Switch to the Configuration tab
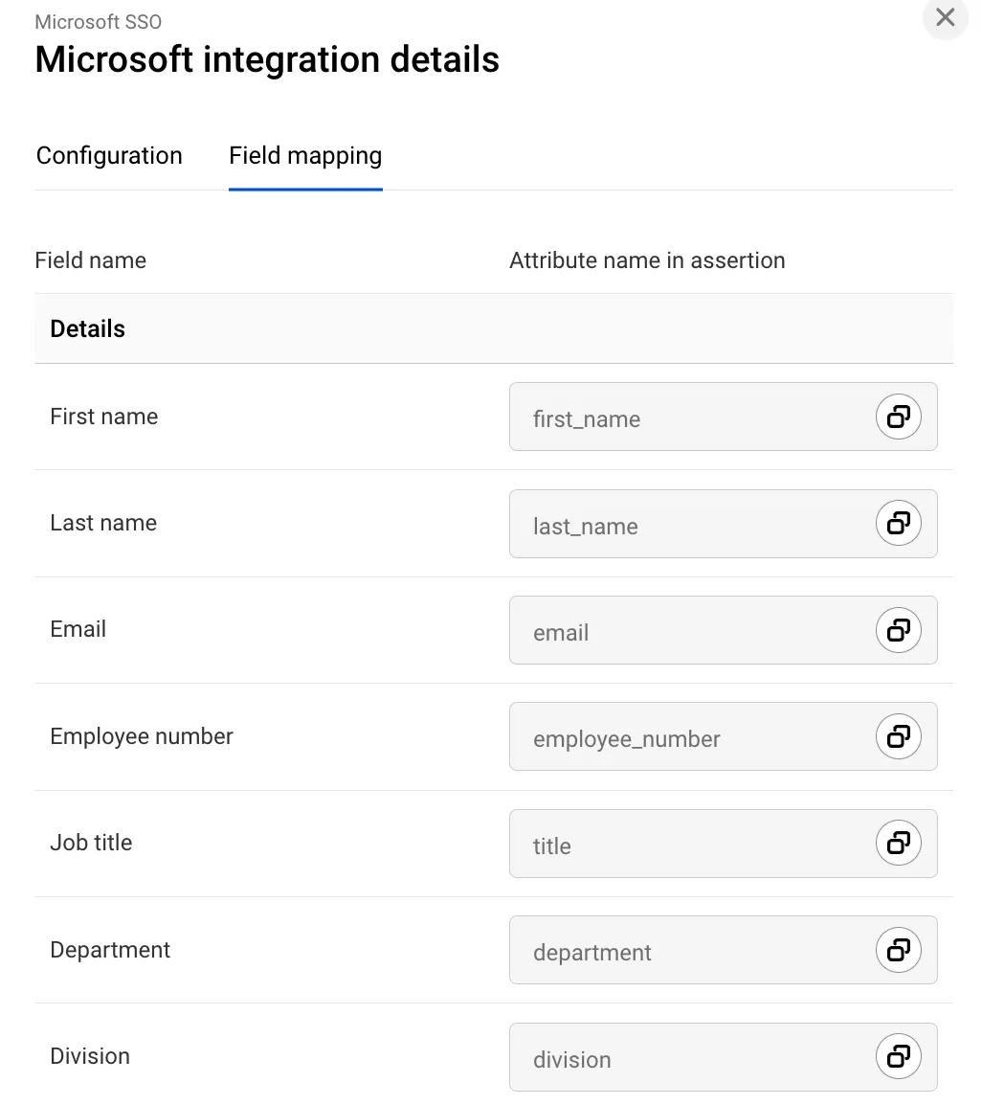Screen dimensions: 982x1105 [x=109, y=156]
